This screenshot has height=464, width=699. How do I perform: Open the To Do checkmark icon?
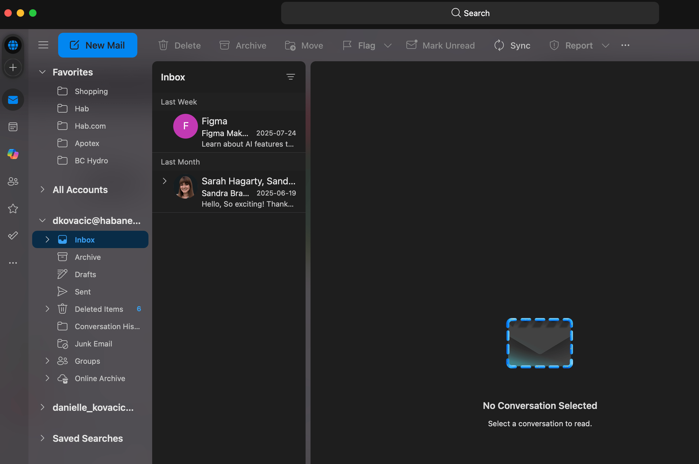[x=13, y=236]
